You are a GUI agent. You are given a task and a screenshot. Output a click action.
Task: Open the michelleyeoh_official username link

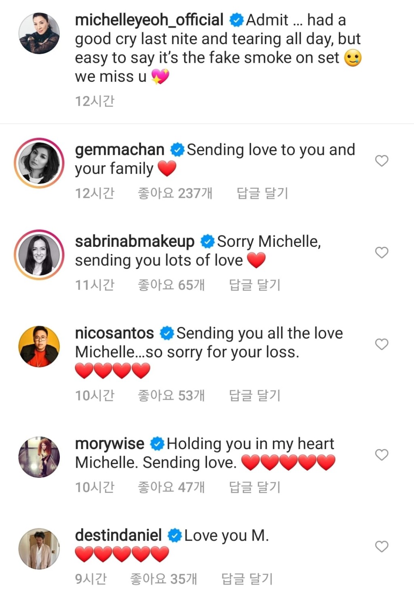click(149, 20)
